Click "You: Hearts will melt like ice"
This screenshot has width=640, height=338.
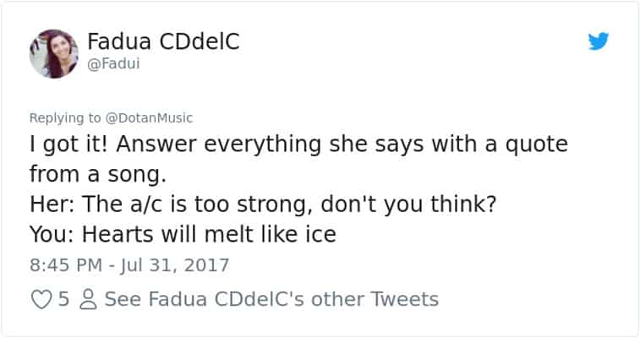point(183,233)
